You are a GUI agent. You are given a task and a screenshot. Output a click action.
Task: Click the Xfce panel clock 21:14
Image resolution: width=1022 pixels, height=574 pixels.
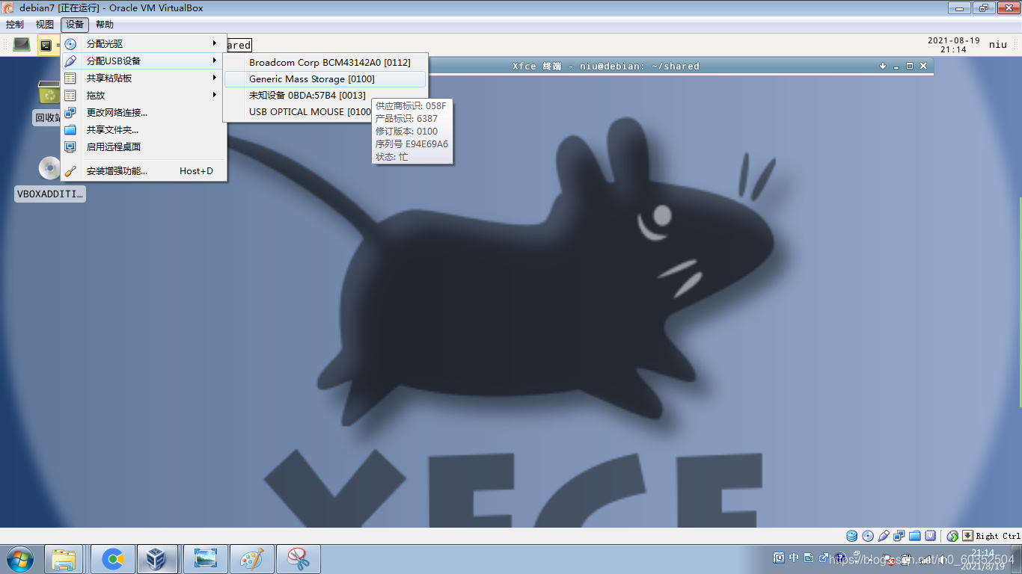pos(953,45)
